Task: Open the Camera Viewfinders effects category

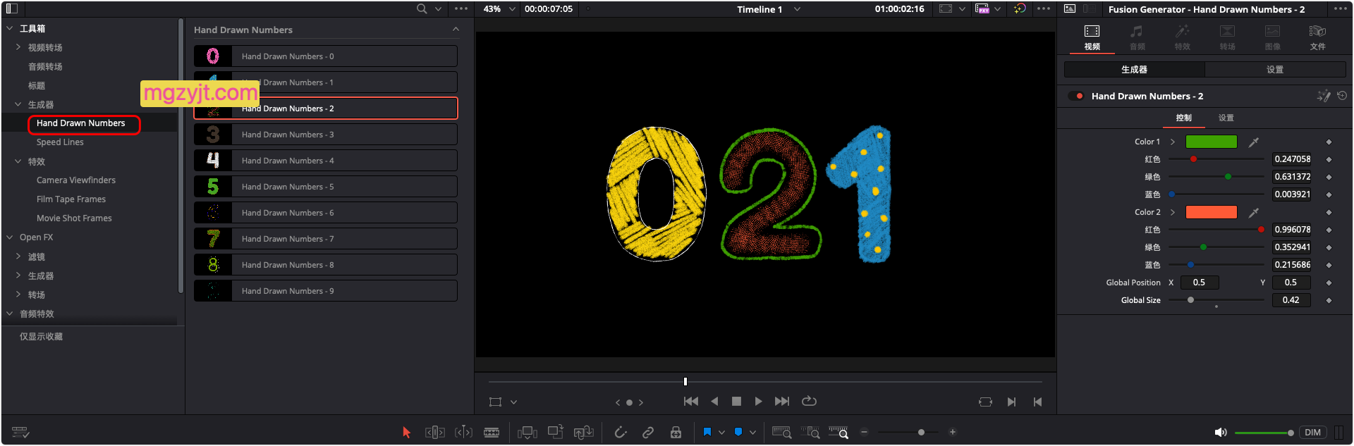Action: point(76,180)
